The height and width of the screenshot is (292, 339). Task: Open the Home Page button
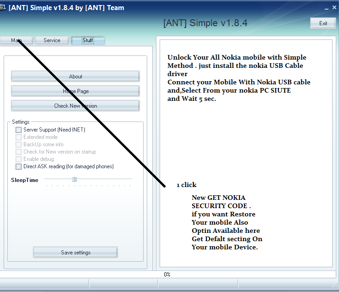(75, 91)
